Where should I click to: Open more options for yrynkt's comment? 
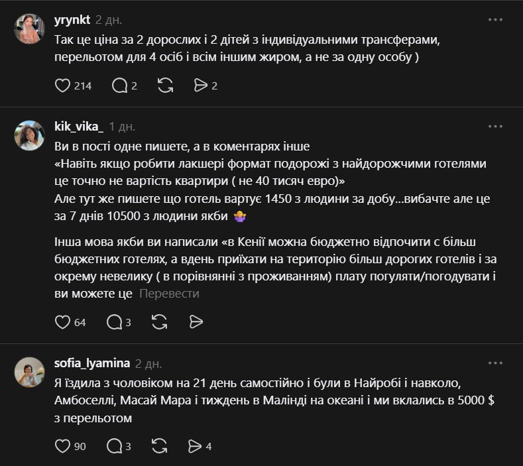(495, 20)
